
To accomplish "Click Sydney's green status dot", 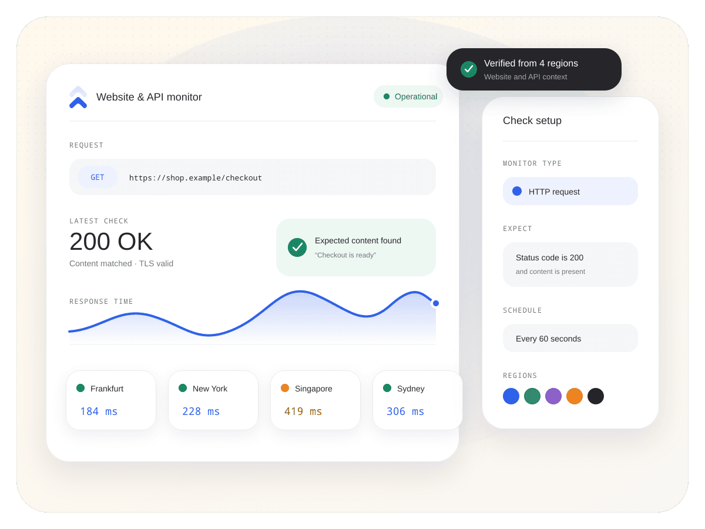I will [x=387, y=388].
